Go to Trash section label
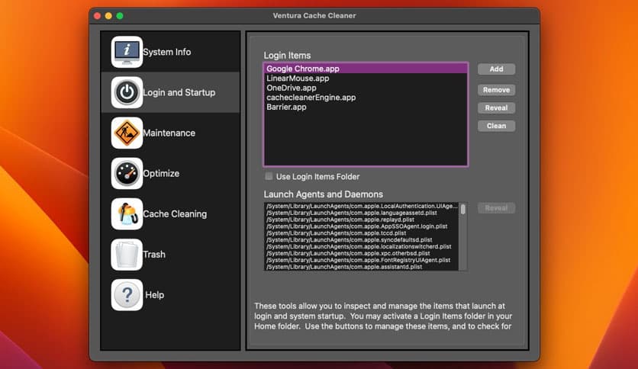 tap(154, 255)
